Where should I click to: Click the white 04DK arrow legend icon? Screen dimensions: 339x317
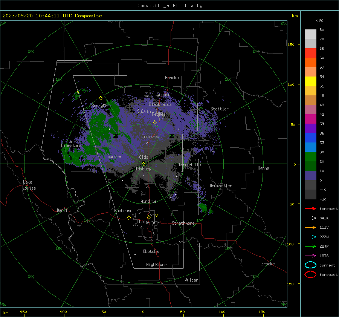pos(310,218)
